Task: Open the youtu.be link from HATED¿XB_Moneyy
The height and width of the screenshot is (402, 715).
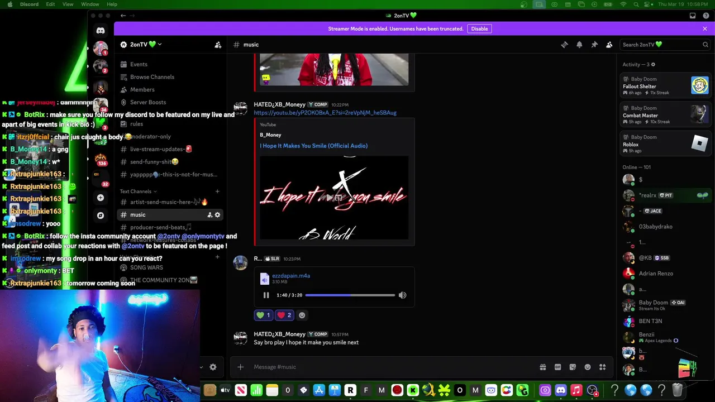Action: [325, 113]
